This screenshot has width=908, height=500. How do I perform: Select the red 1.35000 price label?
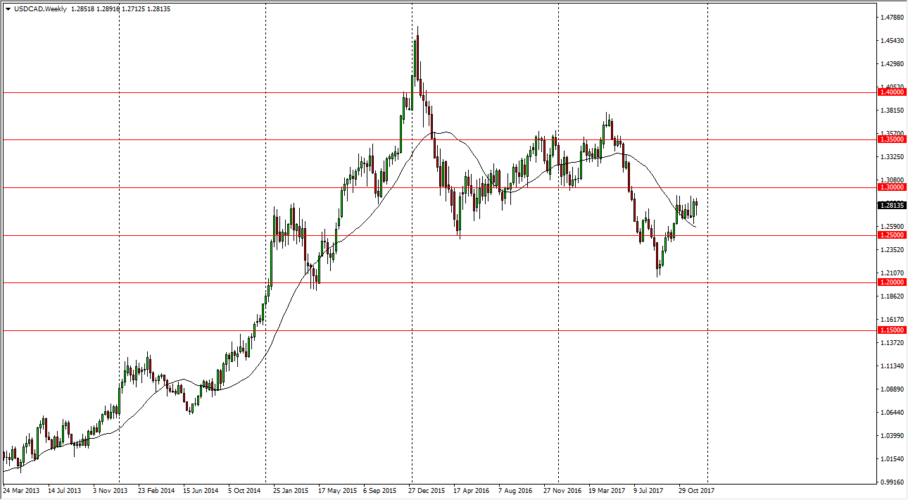tap(892, 139)
